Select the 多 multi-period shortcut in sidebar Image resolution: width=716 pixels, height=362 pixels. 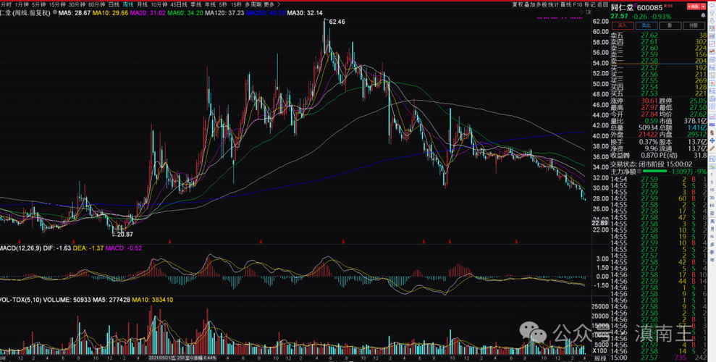coord(712,244)
